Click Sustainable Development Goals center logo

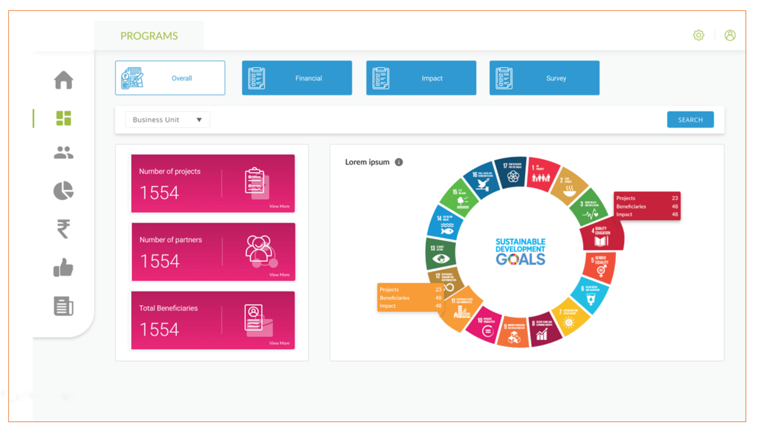pos(520,251)
